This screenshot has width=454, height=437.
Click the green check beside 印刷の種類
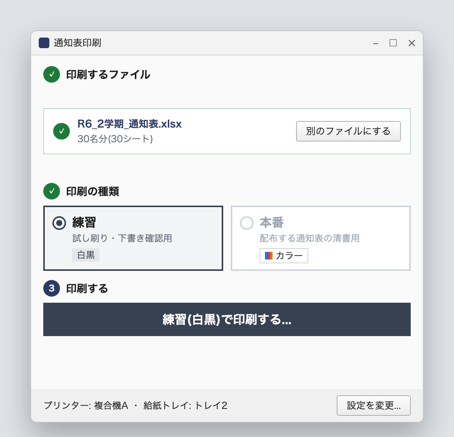click(52, 191)
